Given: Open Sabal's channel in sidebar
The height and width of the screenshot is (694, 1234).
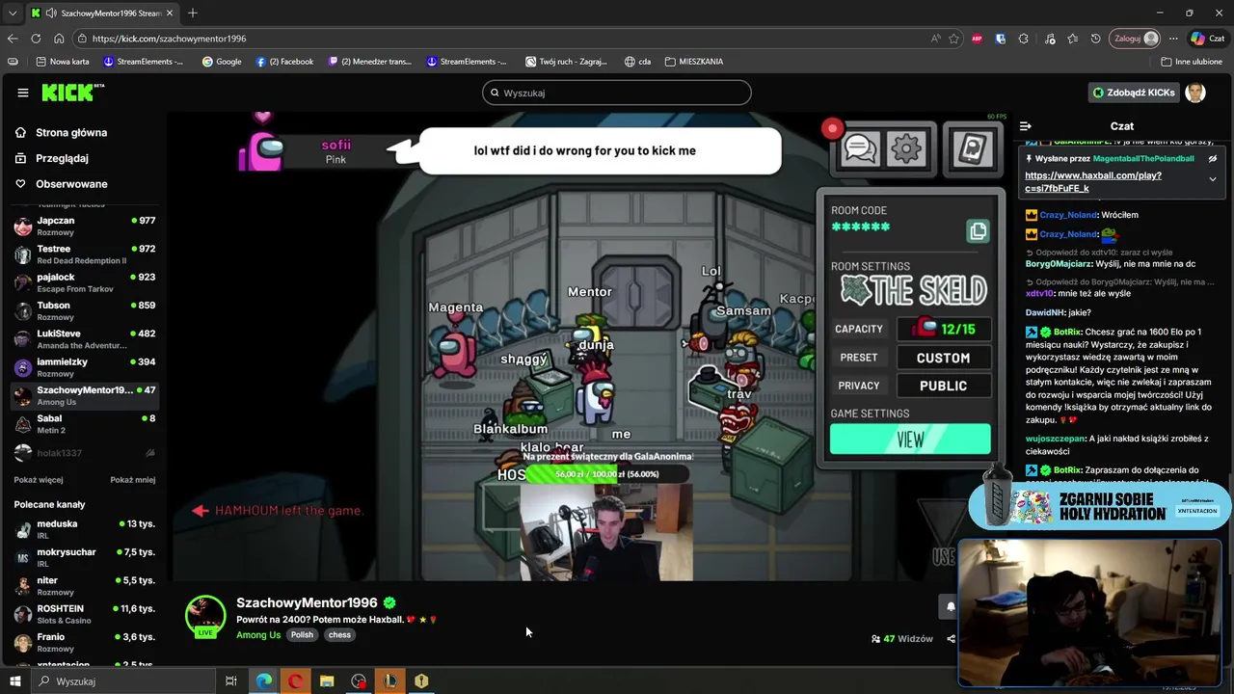Looking at the screenshot, I should [x=85, y=424].
